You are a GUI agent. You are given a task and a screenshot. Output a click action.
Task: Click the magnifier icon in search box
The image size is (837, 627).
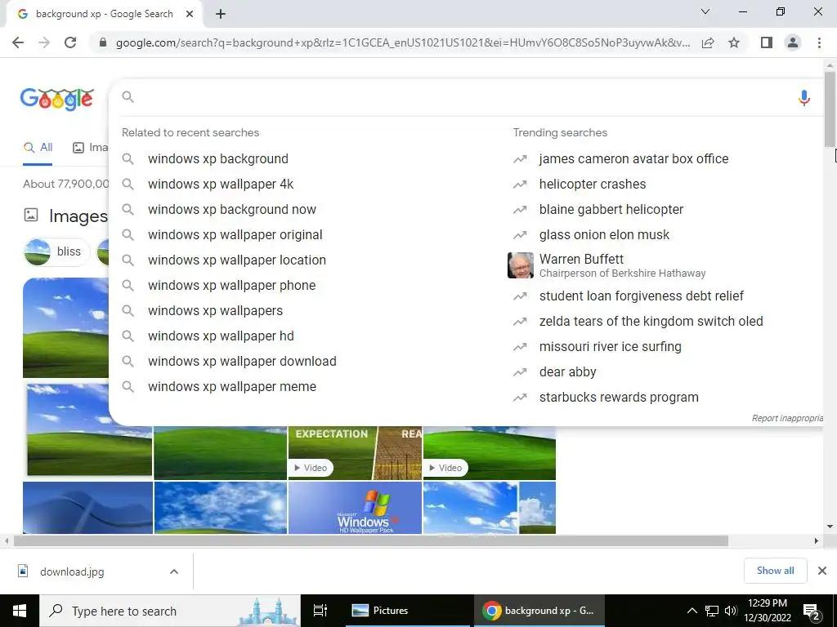tap(128, 96)
